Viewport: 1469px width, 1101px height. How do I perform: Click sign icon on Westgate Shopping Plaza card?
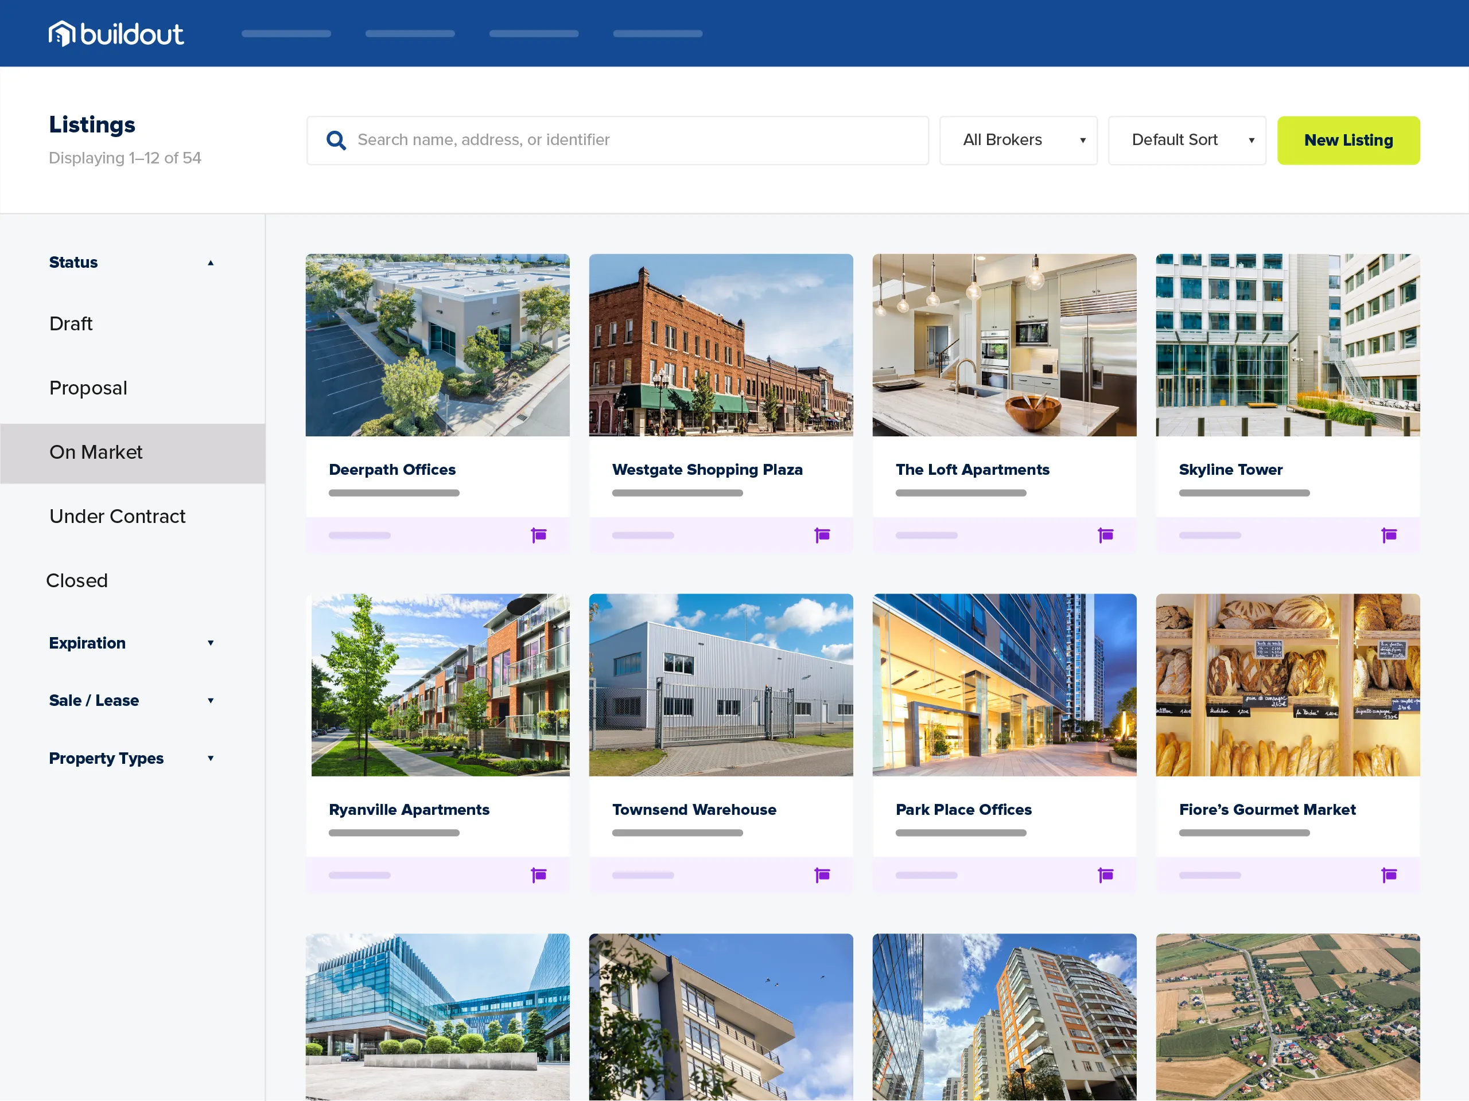[822, 535]
